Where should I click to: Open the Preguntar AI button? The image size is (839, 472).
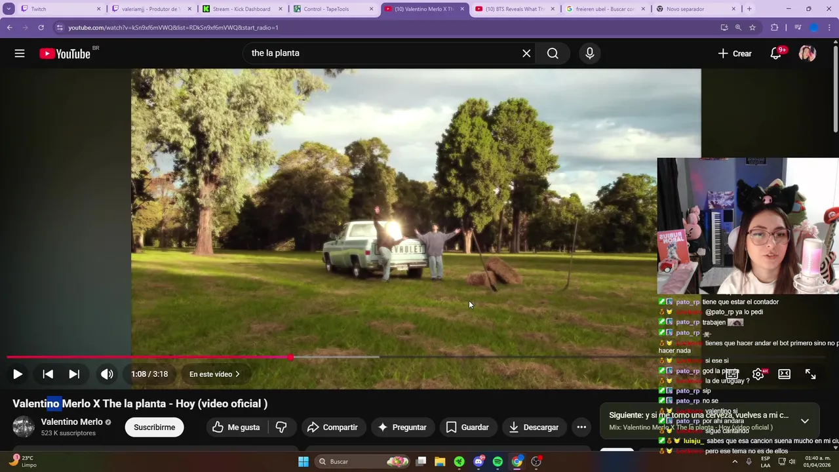(x=402, y=427)
